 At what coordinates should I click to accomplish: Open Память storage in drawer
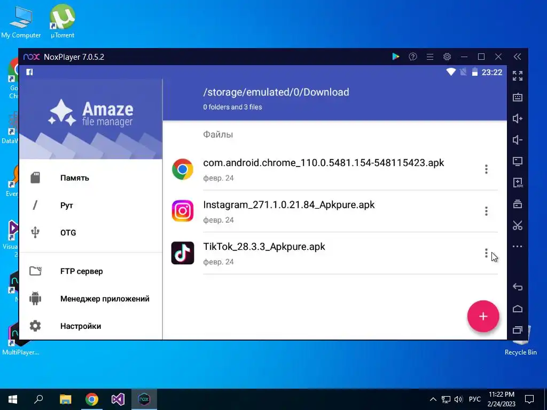pyautogui.click(x=91, y=178)
